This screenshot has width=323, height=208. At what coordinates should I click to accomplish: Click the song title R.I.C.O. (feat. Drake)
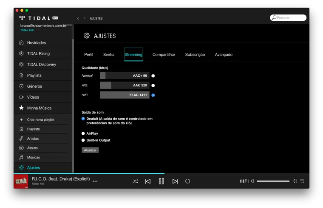[x=61, y=179]
